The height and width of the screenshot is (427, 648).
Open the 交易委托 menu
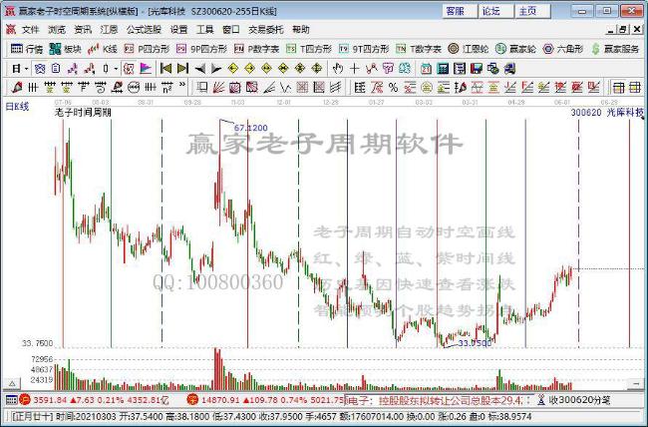266,30
